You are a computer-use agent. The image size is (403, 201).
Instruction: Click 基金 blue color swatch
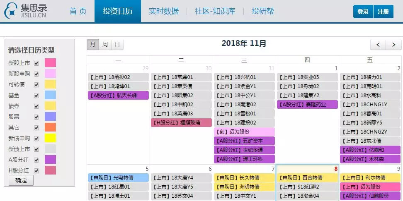[x=51, y=95]
